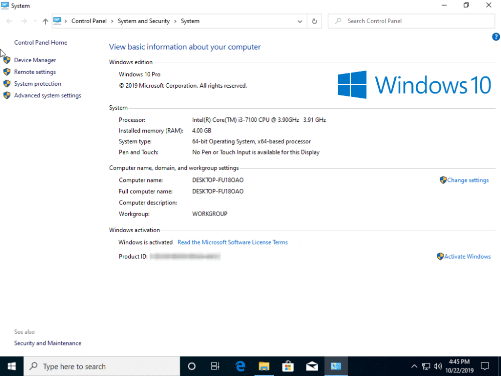Open File Explorer from the taskbar
This screenshot has width=501, height=376.
click(264, 366)
